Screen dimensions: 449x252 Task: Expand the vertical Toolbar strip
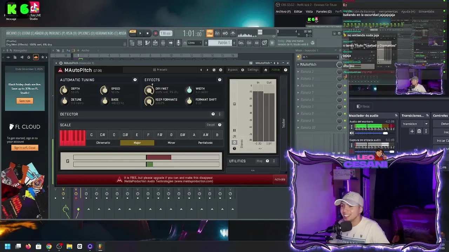click(x=283, y=123)
